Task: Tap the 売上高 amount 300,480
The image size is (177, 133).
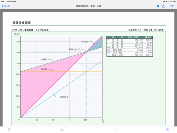Action: click(x=139, y=40)
